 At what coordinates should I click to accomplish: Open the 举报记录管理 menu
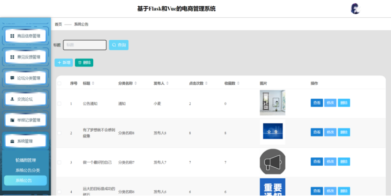pyautogui.click(x=26, y=120)
